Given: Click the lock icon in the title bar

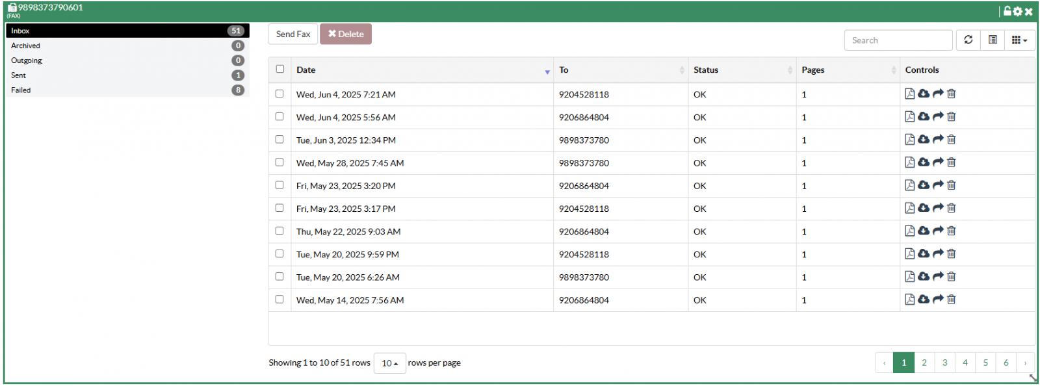Looking at the screenshot, I should tap(1007, 11).
